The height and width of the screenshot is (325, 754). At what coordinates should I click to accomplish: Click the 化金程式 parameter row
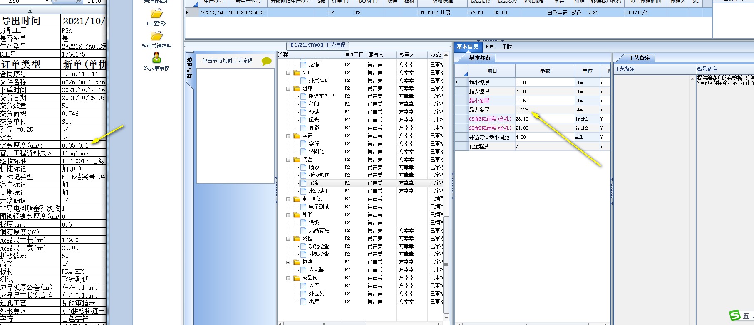click(532, 146)
